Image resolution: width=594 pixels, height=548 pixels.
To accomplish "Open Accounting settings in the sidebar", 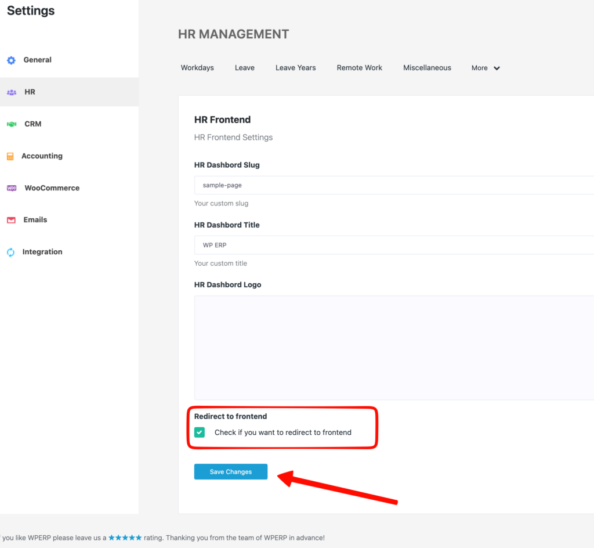I will tap(42, 156).
